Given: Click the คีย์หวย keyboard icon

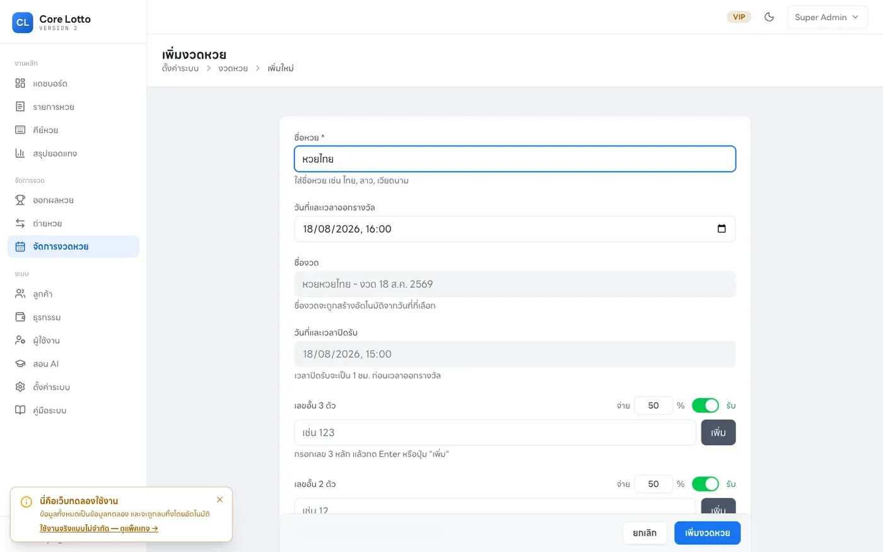Looking at the screenshot, I should click(20, 130).
